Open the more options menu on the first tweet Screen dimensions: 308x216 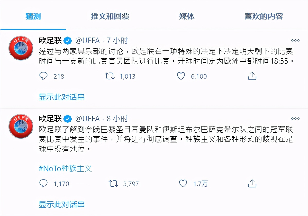295,40
